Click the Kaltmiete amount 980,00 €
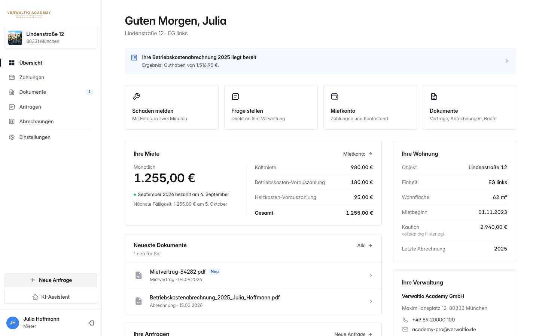The height and width of the screenshot is (336, 539). click(362, 167)
